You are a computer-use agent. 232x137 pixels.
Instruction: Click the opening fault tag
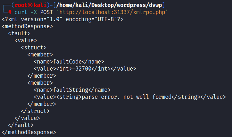[19, 33]
